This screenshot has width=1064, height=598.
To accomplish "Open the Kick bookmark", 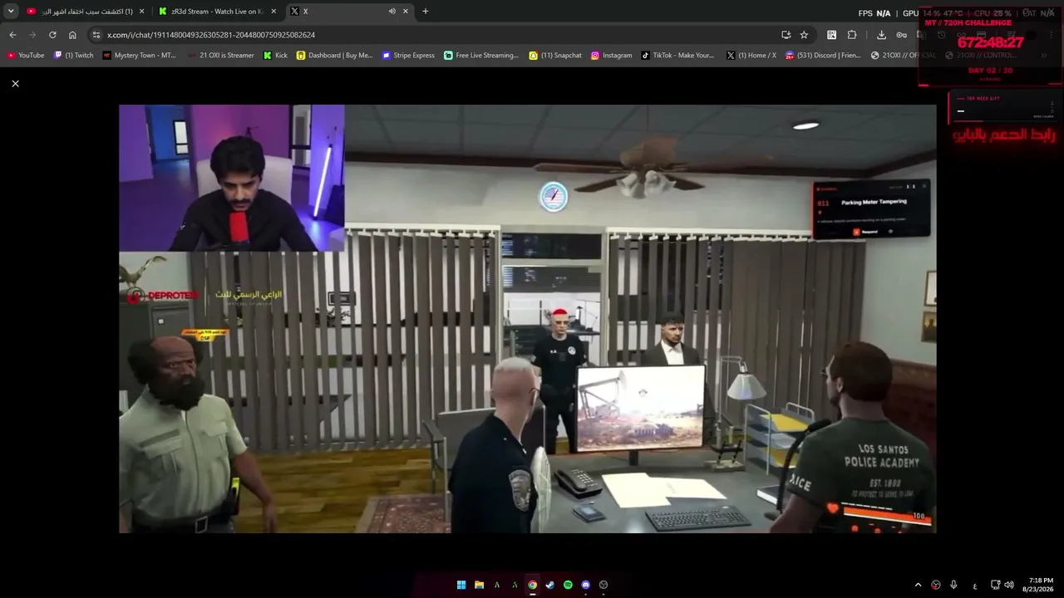I will [275, 56].
